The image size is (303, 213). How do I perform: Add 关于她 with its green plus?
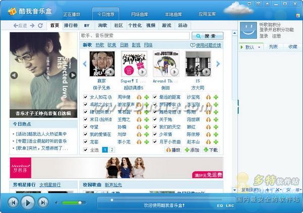[216, 119]
